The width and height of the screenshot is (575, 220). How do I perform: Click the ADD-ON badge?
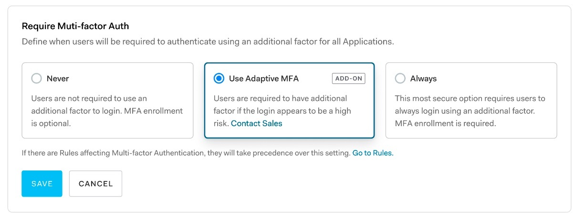pos(348,79)
